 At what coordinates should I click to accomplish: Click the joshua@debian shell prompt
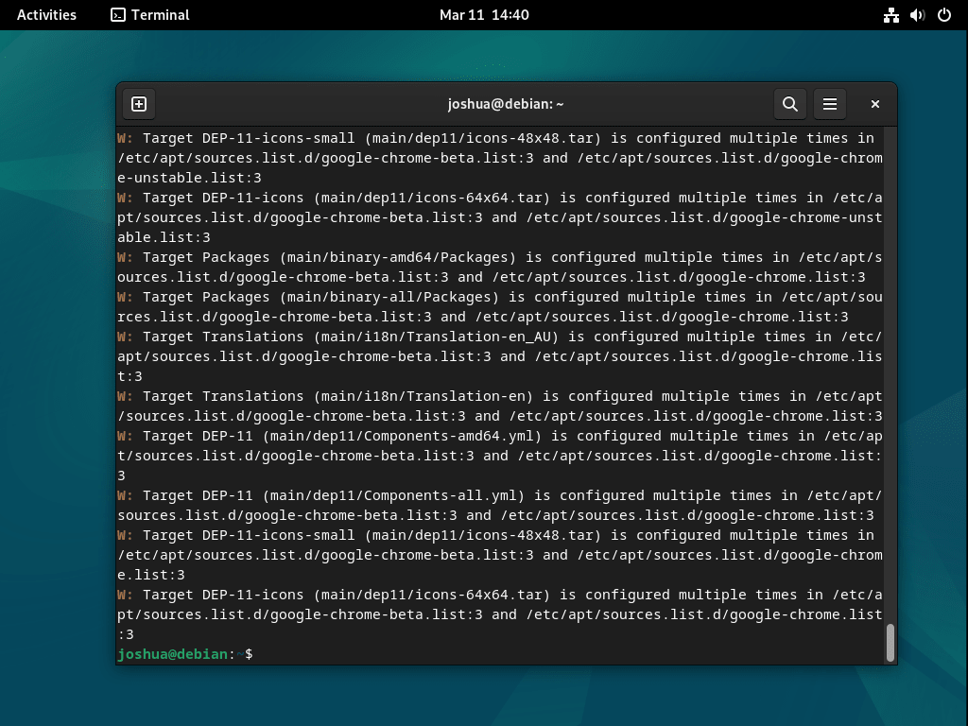coord(184,654)
